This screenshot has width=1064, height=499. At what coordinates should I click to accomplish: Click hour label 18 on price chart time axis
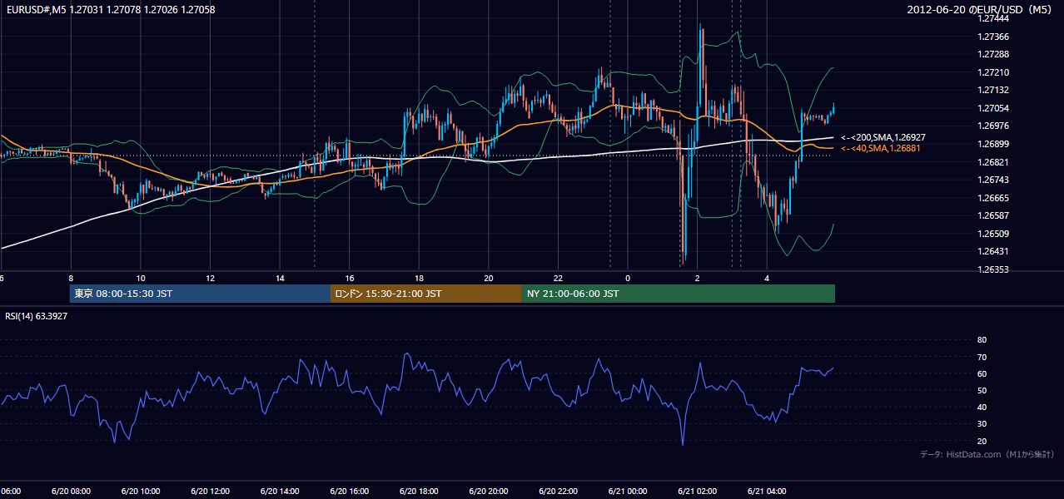point(420,279)
